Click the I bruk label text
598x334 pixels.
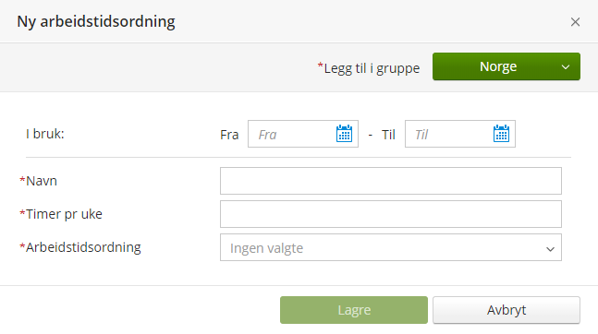click(x=45, y=134)
